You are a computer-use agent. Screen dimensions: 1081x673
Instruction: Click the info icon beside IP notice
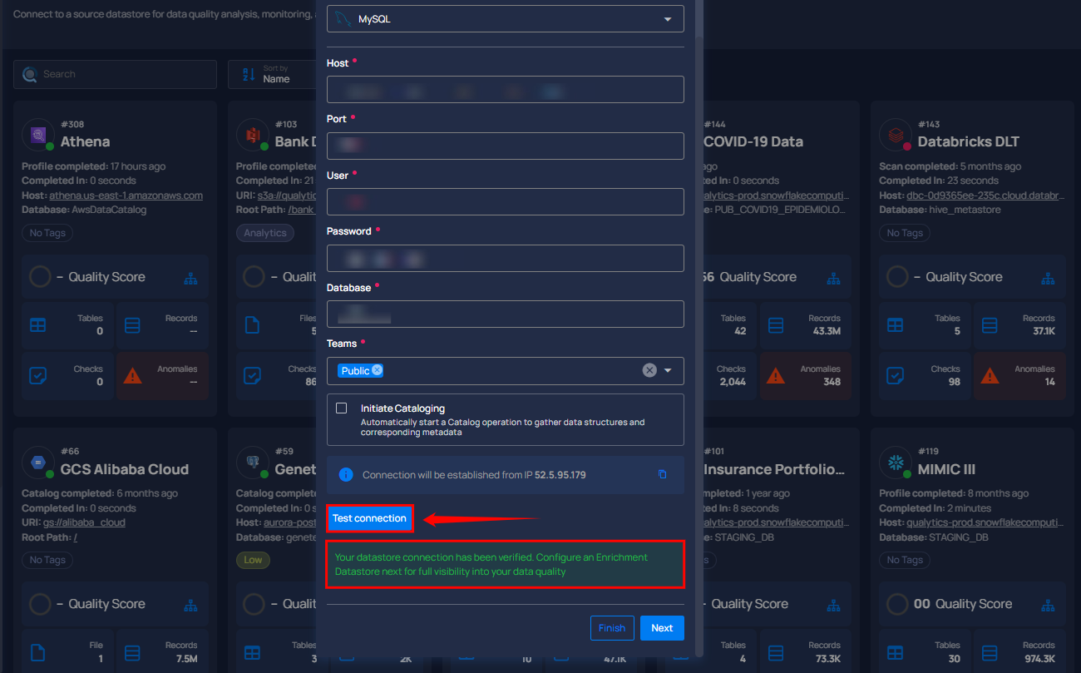point(346,475)
